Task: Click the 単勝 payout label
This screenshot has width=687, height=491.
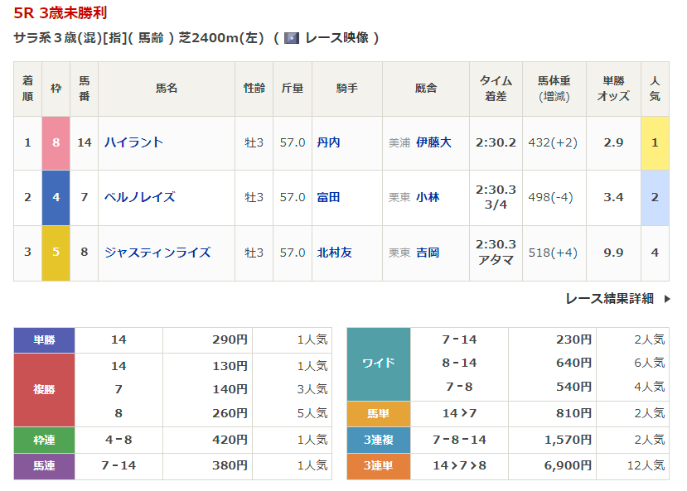Action: [x=44, y=339]
